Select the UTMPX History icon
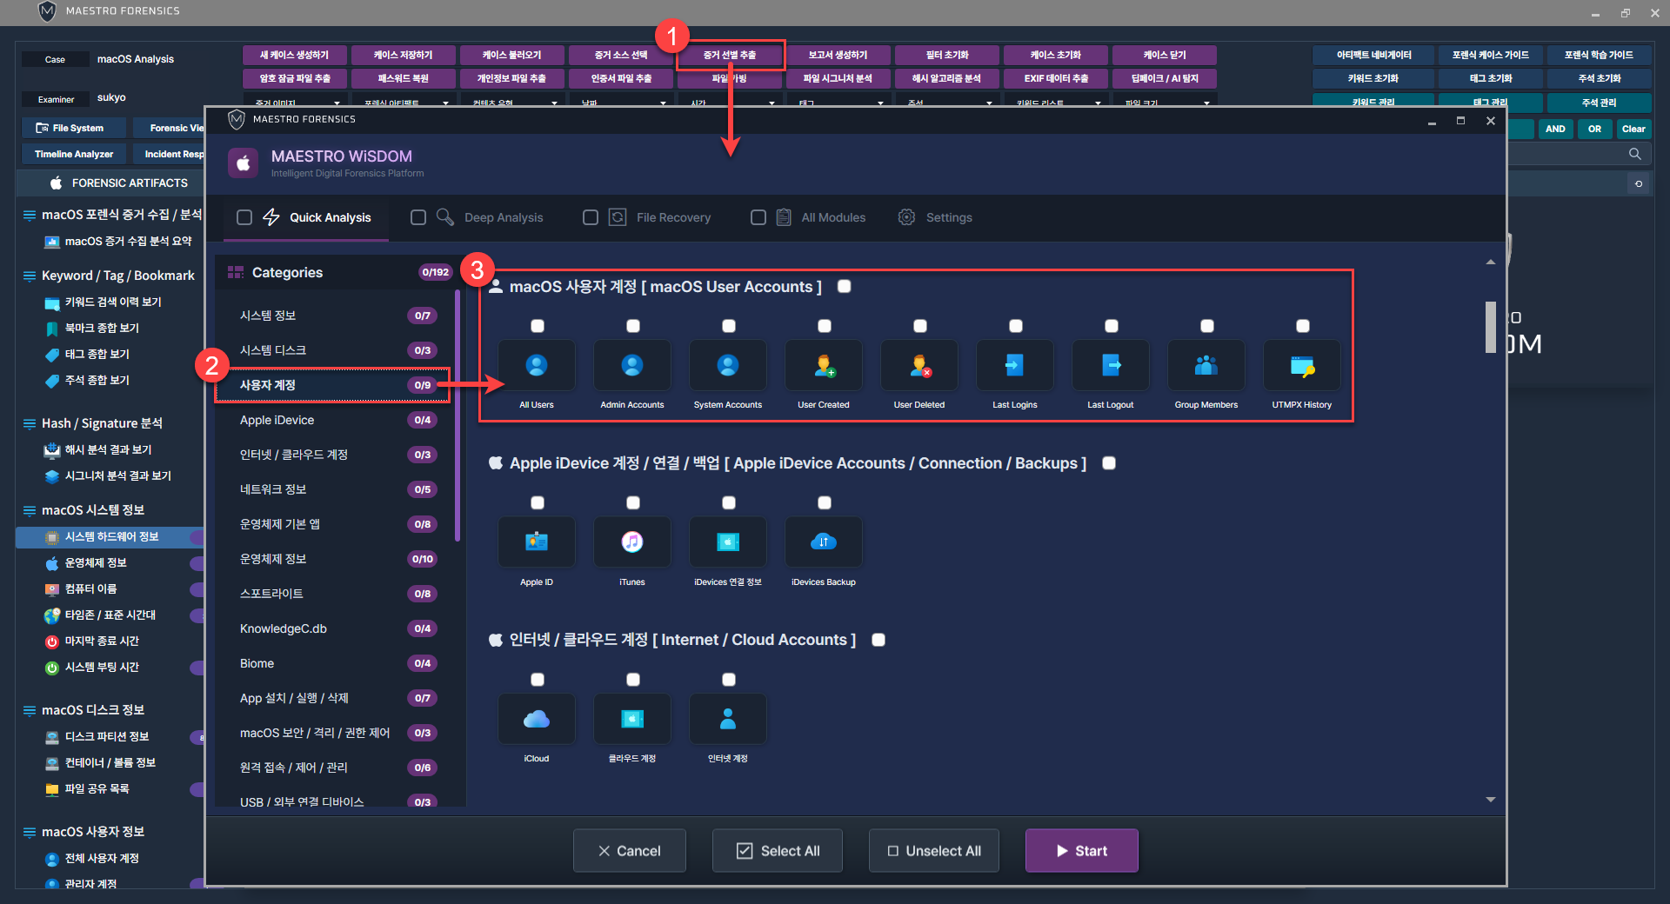Screen dimensions: 1670x904 (x=1302, y=366)
